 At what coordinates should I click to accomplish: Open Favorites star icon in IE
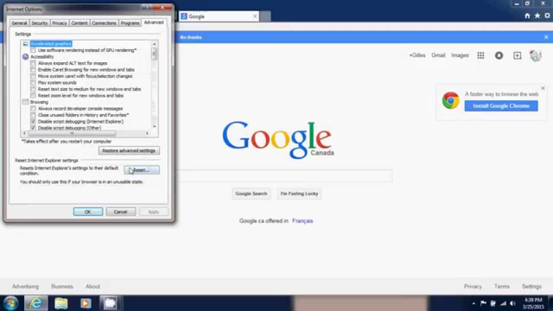pyautogui.click(x=537, y=16)
